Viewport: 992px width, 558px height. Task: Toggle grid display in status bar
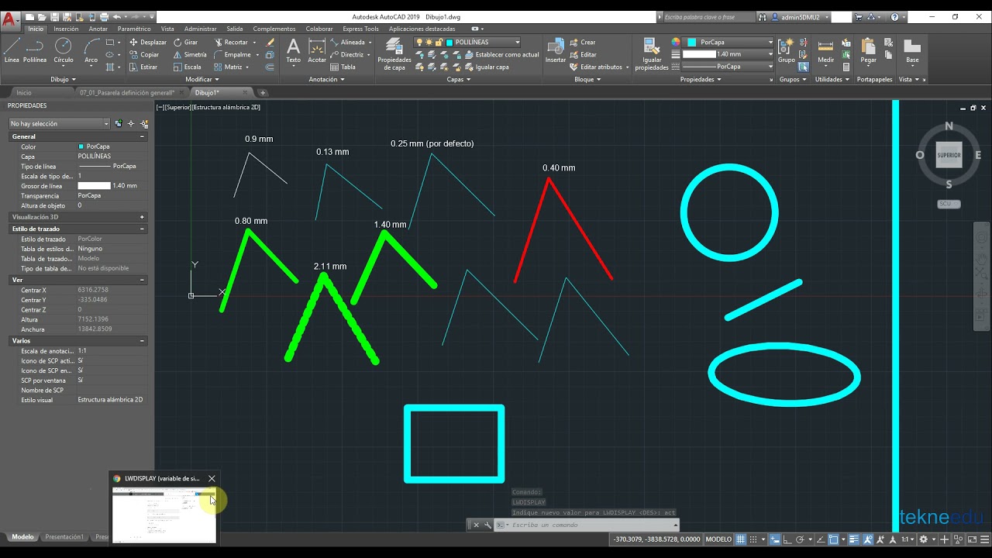741,539
